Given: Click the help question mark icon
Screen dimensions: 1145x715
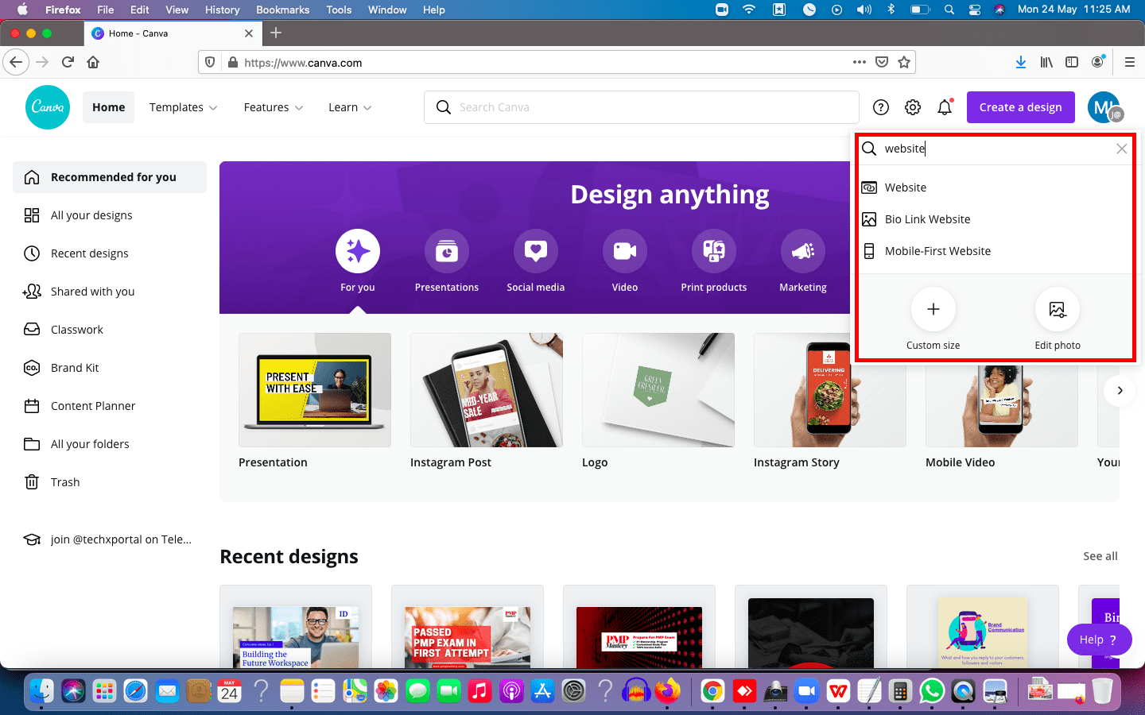Looking at the screenshot, I should pos(880,106).
